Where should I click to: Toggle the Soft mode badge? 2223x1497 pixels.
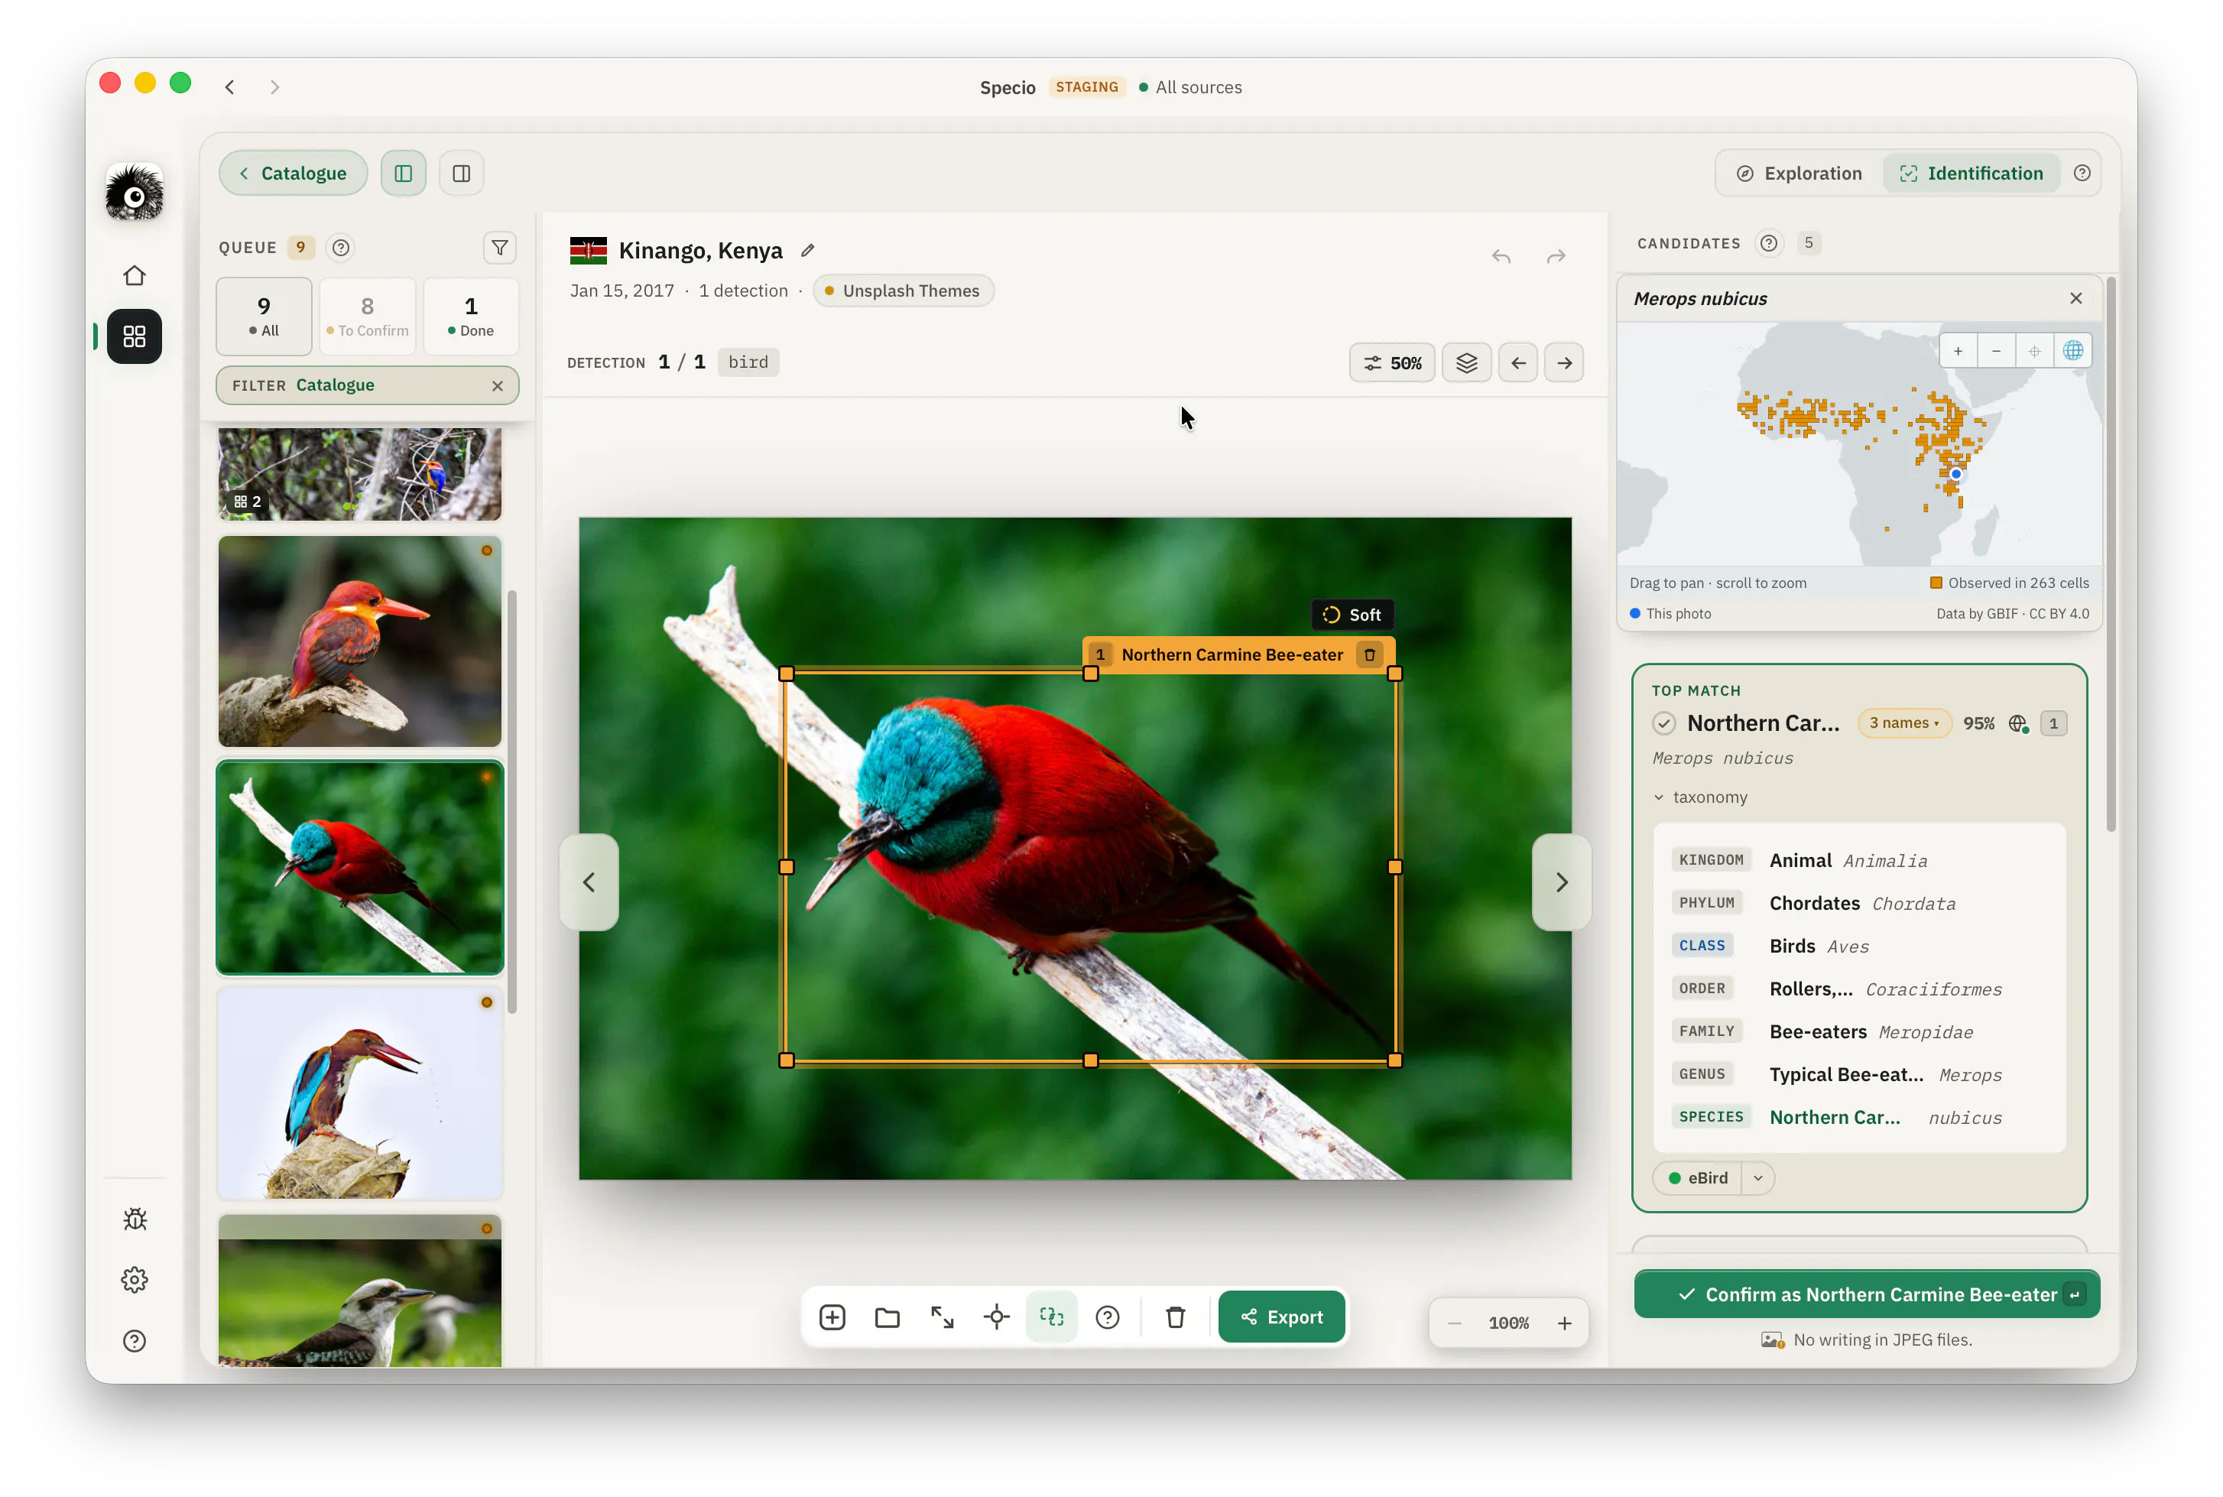pos(1352,615)
